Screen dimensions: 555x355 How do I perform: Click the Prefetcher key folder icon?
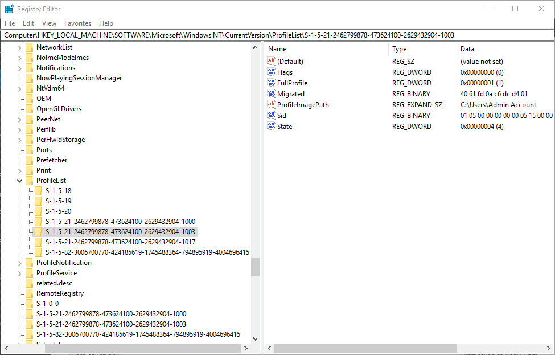point(30,160)
